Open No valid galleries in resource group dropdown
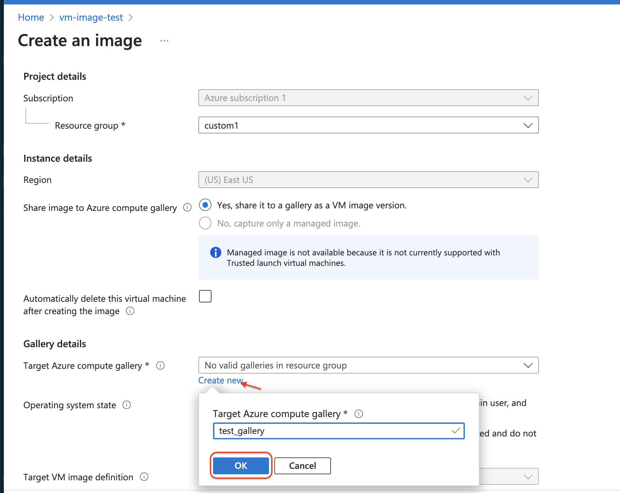 pos(369,365)
